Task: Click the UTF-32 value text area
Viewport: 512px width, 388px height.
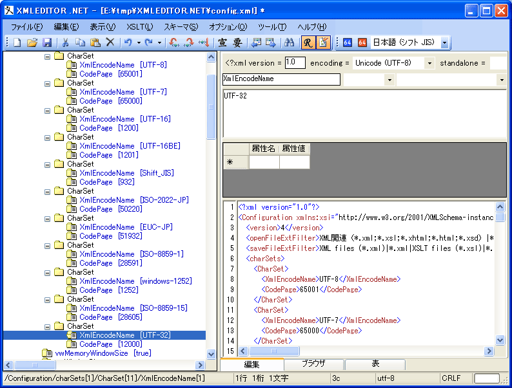Action: 364,114
